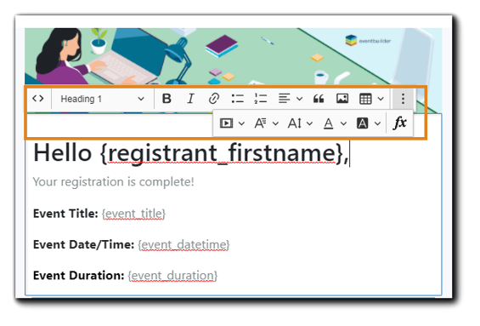Screen dimensions: 480x326
Task: Open the source code view icon
Action: [38, 99]
